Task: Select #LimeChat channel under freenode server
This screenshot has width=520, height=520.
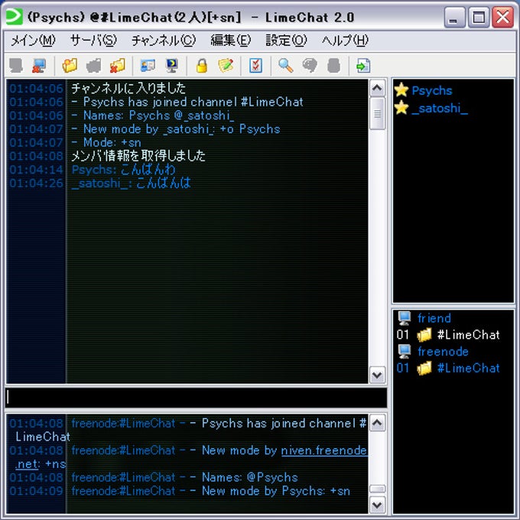Action: click(468, 368)
